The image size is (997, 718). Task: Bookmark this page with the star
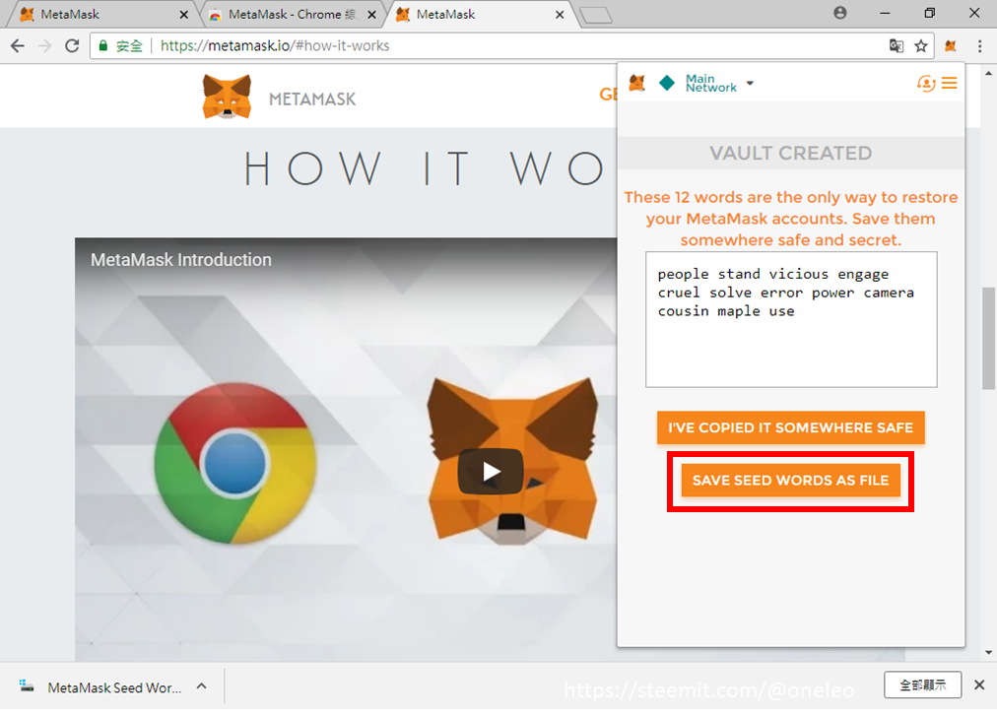pyautogui.click(x=921, y=45)
